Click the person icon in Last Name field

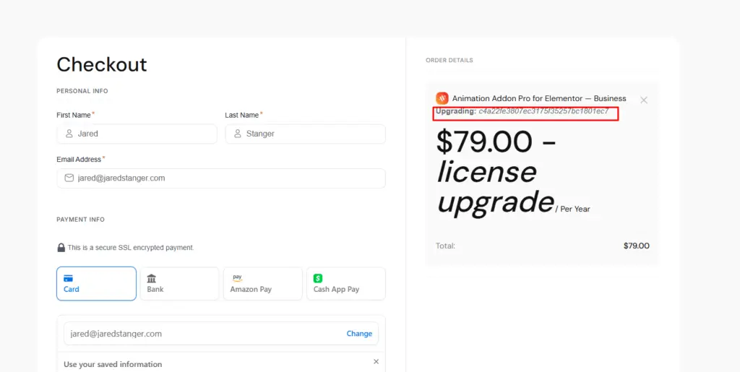238,134
